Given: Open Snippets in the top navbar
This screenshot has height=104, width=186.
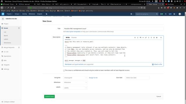Looking at the screenshot, I should point(40,14).
